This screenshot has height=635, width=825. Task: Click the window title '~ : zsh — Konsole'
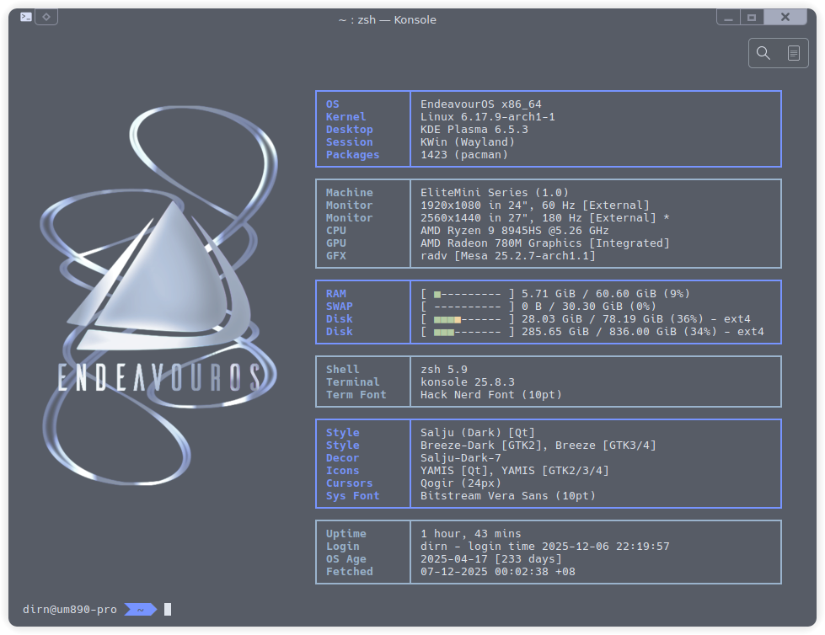(x=387, y=19)
